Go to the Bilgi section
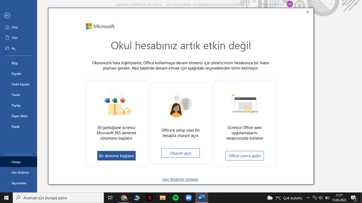Viewport: 362px width, 203px height. point(19,63)
